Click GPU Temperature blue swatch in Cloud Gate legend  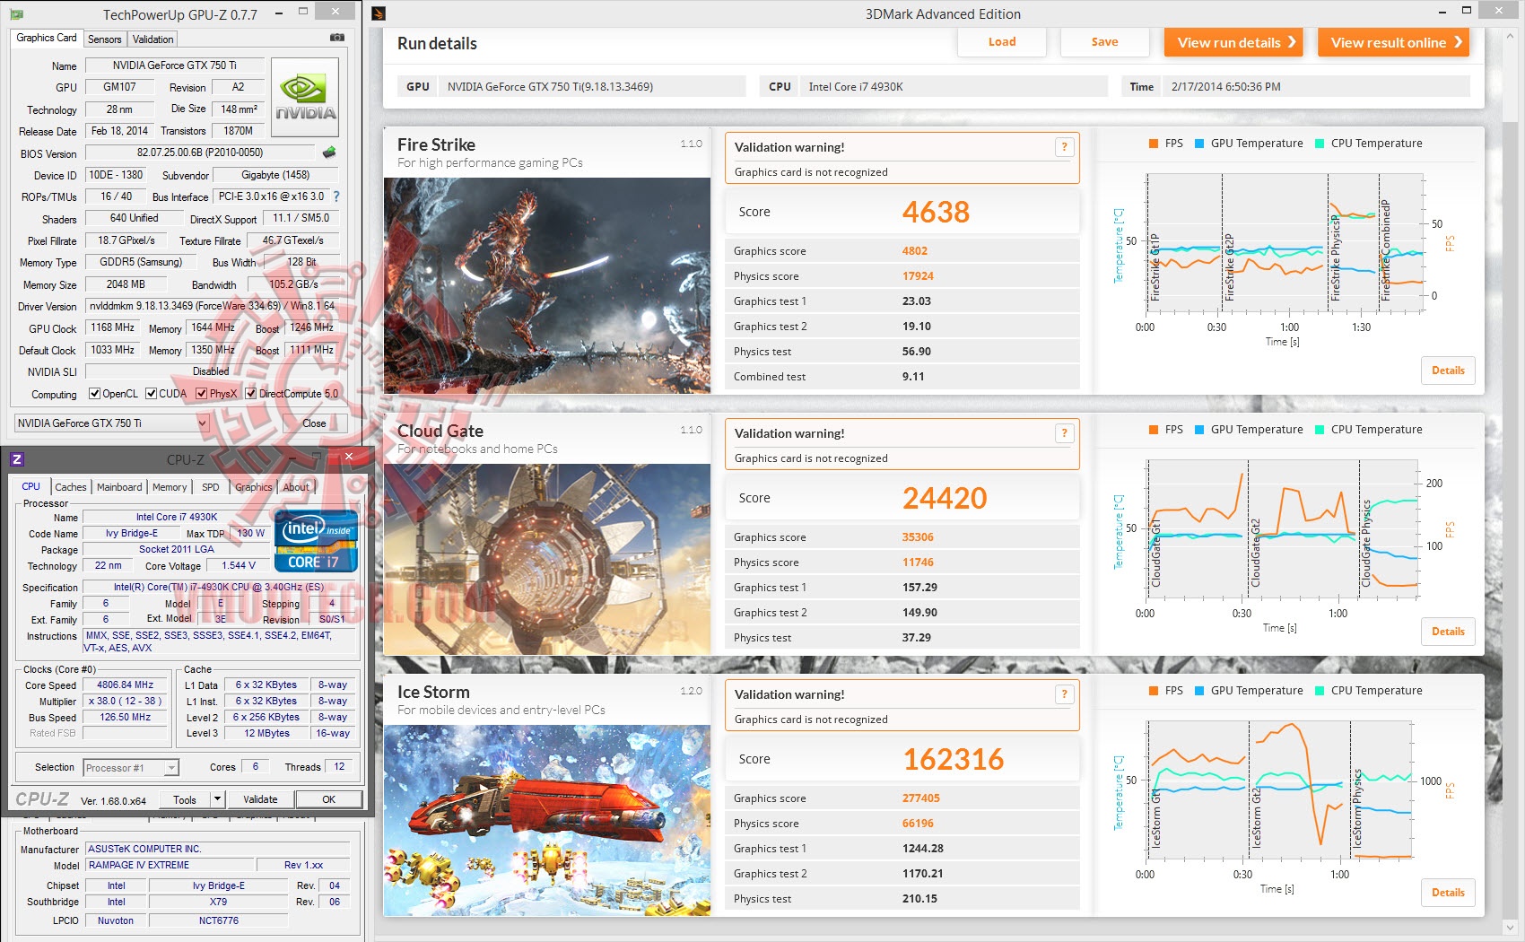click(x=1199, y=430)
